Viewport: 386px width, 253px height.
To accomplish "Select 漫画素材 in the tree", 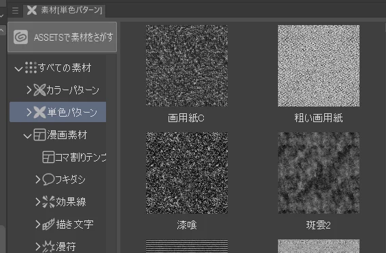I will (67, 135).
